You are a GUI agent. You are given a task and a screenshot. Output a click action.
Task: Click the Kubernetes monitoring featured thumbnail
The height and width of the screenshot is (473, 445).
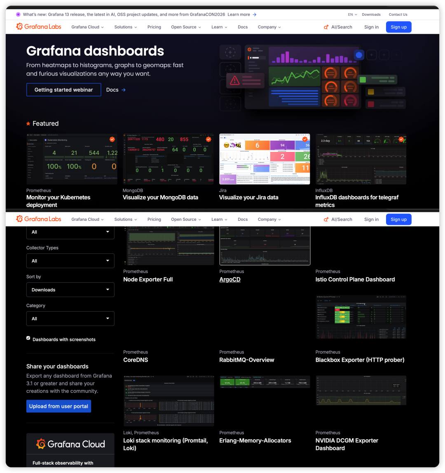pos(72,159)
